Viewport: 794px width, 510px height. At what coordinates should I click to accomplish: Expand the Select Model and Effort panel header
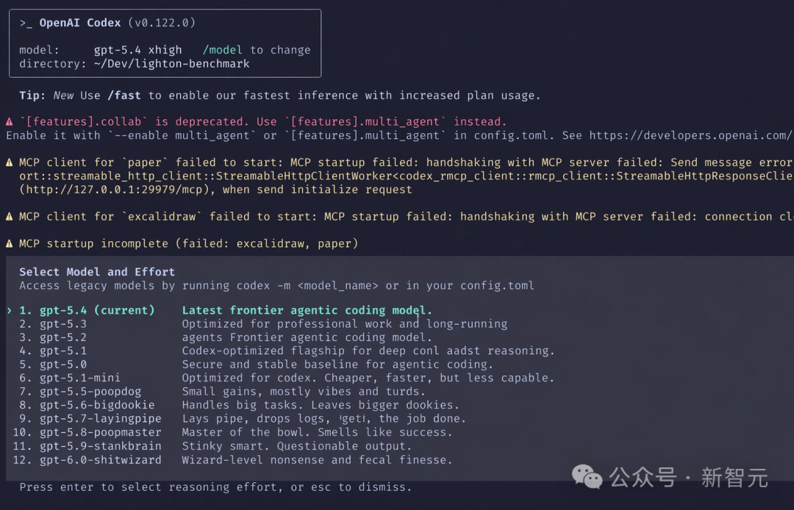tap(97, 271)
